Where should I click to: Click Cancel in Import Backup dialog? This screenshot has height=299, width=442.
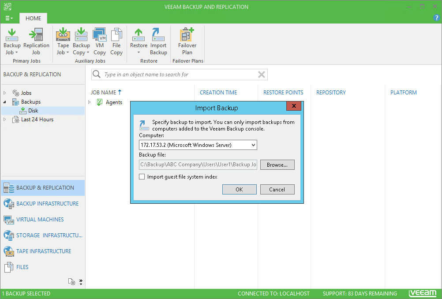click(277, 189)
